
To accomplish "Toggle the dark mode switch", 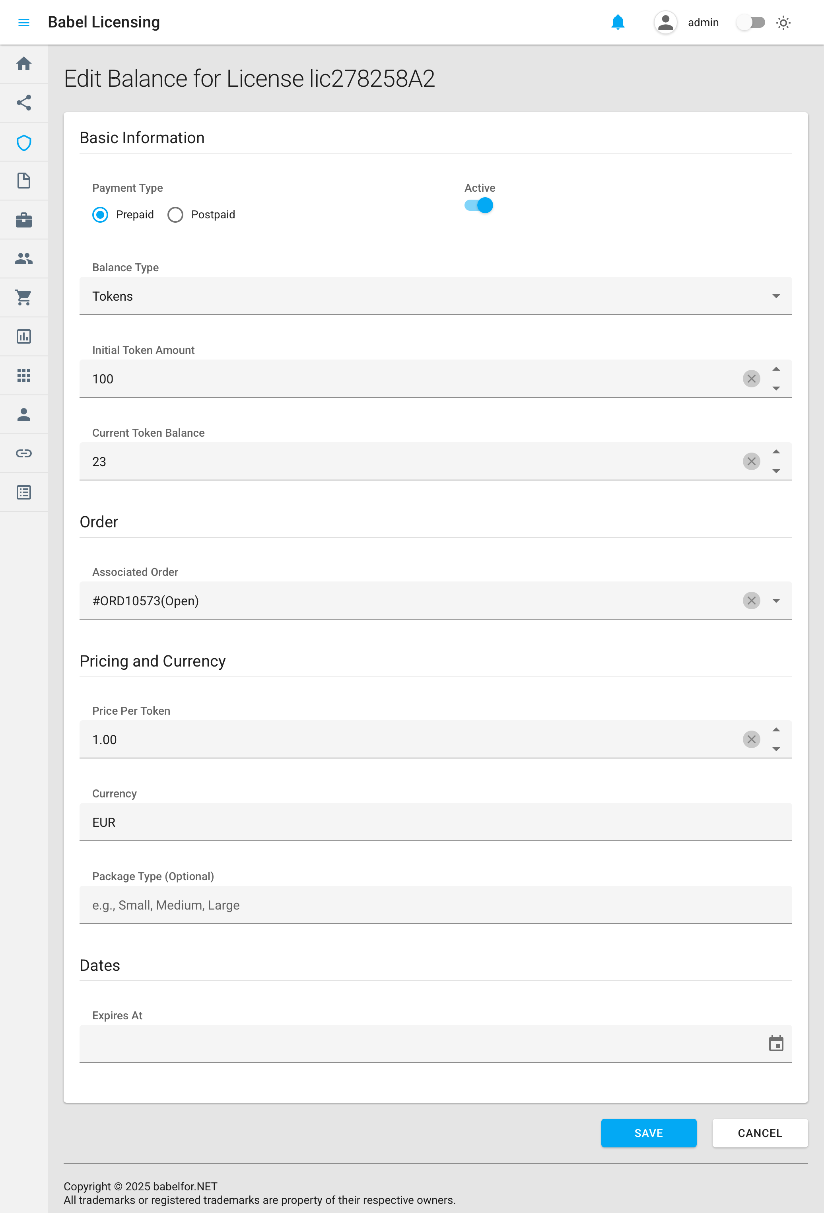I will tap(750, 22).
